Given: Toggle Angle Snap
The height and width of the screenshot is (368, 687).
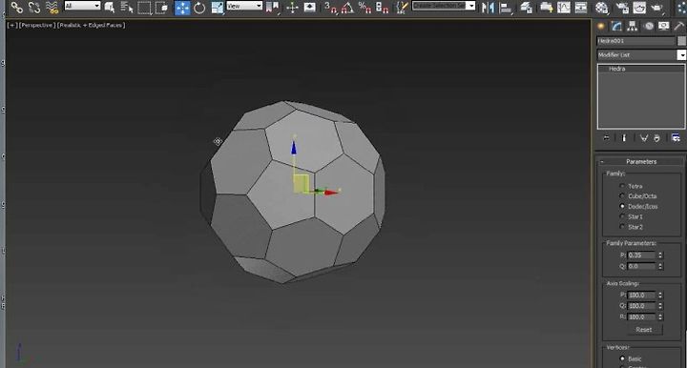Looking at the screenshot, I should tap(347, 7).
